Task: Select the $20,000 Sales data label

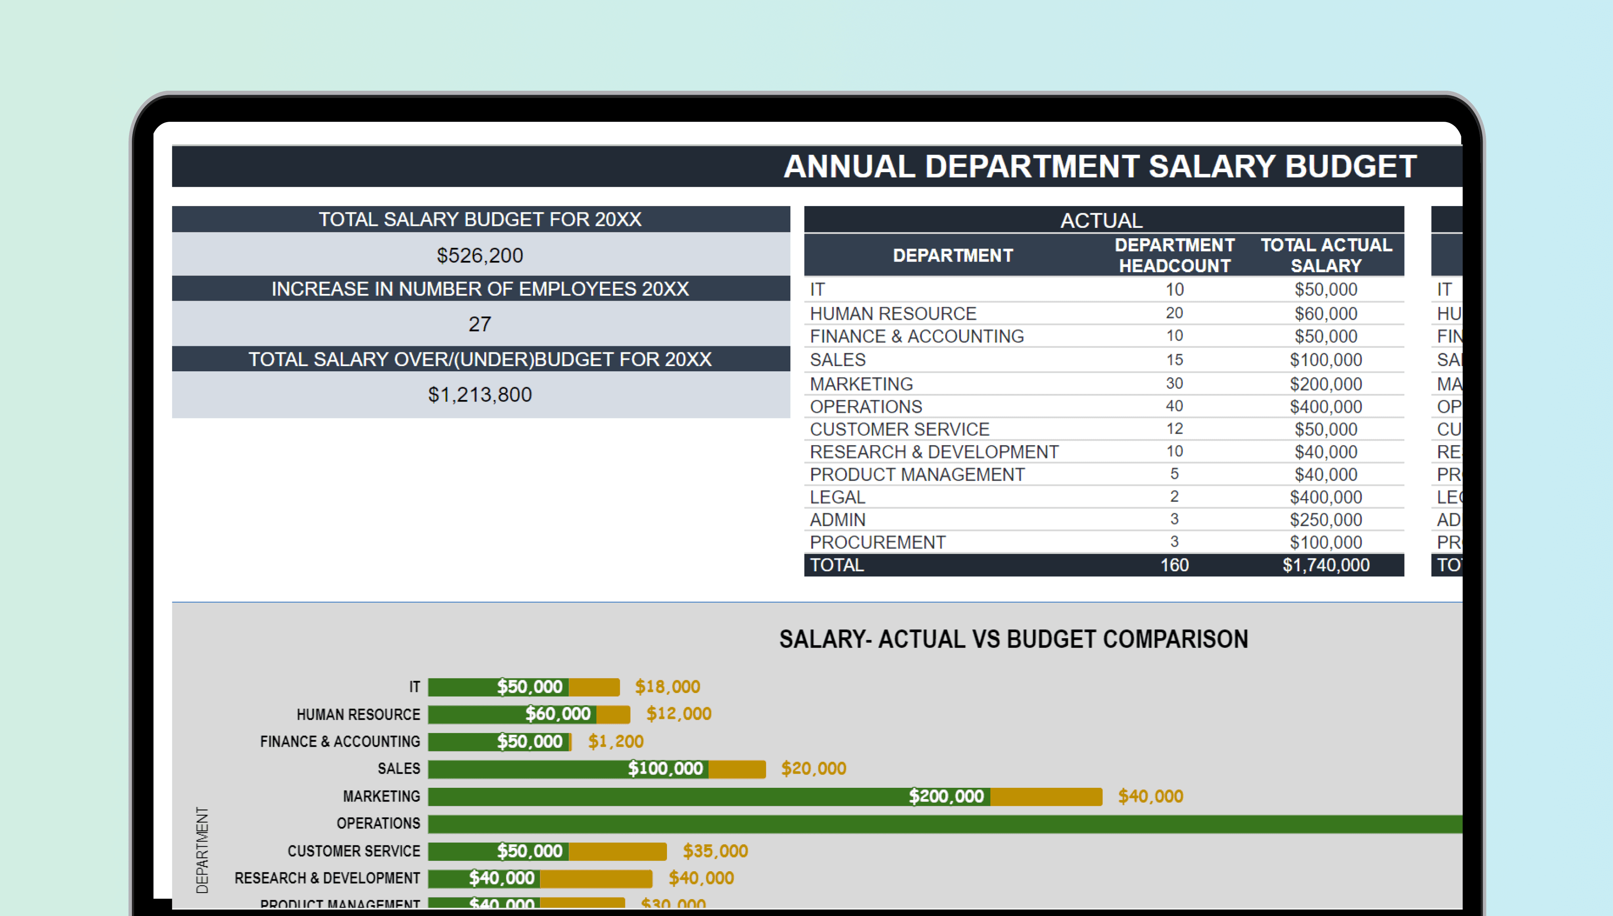Action: pyautogui.click(x=813, y=769)
